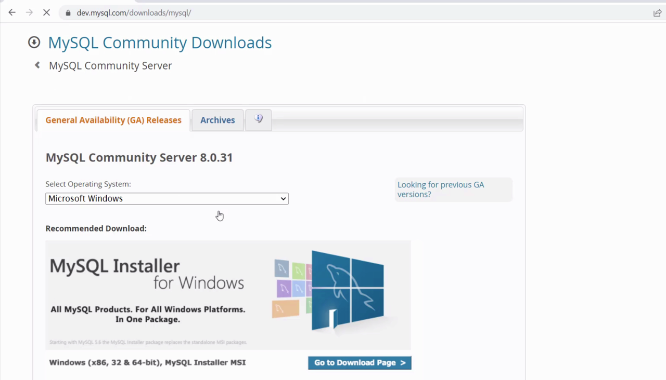Click the MySQL Community Server 8.0.31 heading
The width and height of the screenshot is (666, 380).
tap(139, 158)
